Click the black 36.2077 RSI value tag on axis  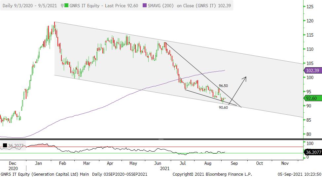(x=312, y=152)
